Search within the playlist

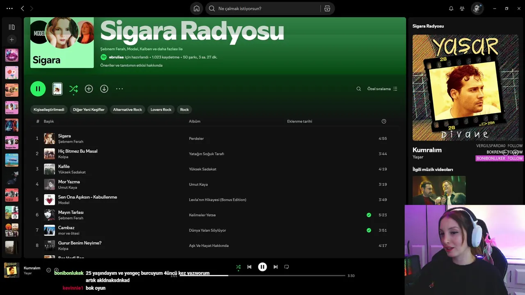[x=358, y=89]
